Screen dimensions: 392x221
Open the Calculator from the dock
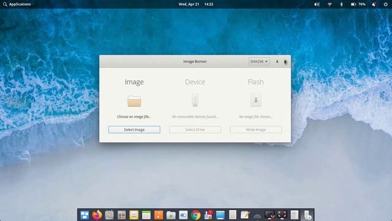point(121,215)
